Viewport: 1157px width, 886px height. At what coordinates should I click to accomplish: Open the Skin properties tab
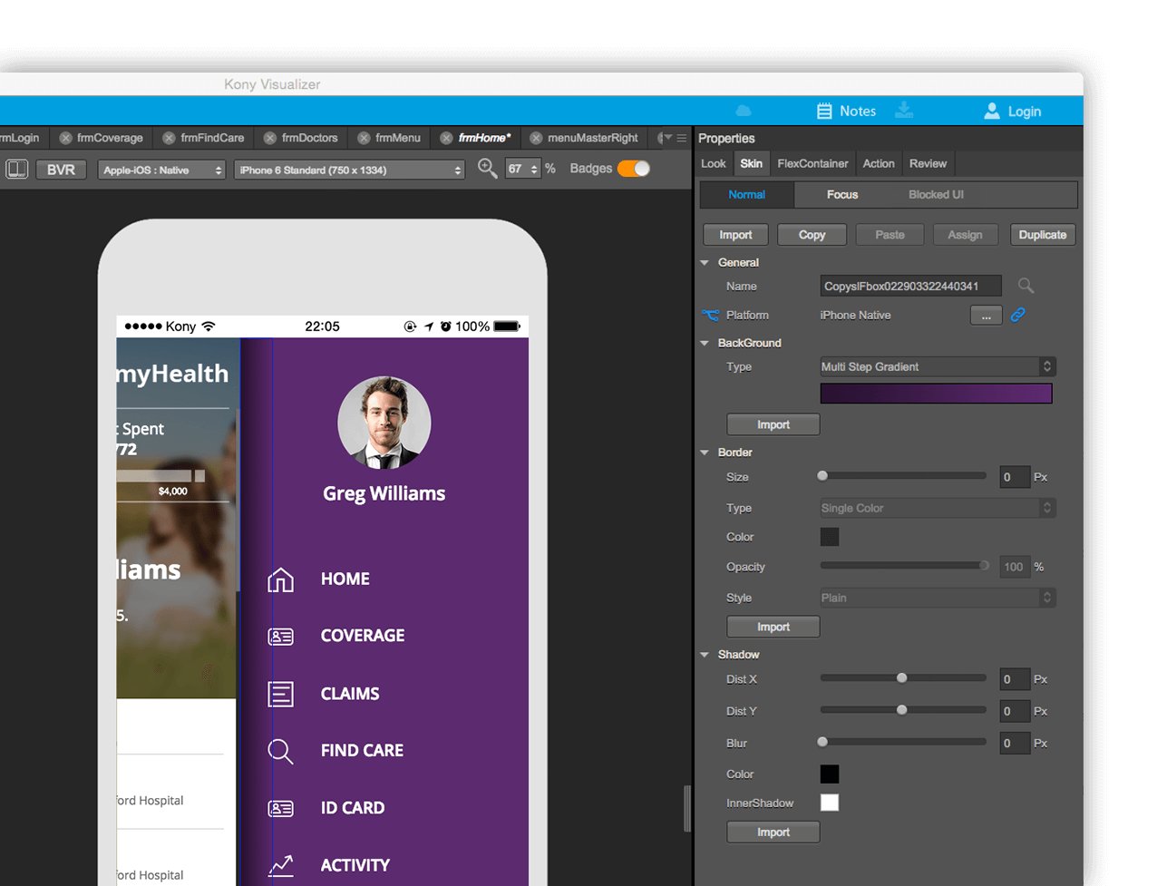[x=751, y=163]
